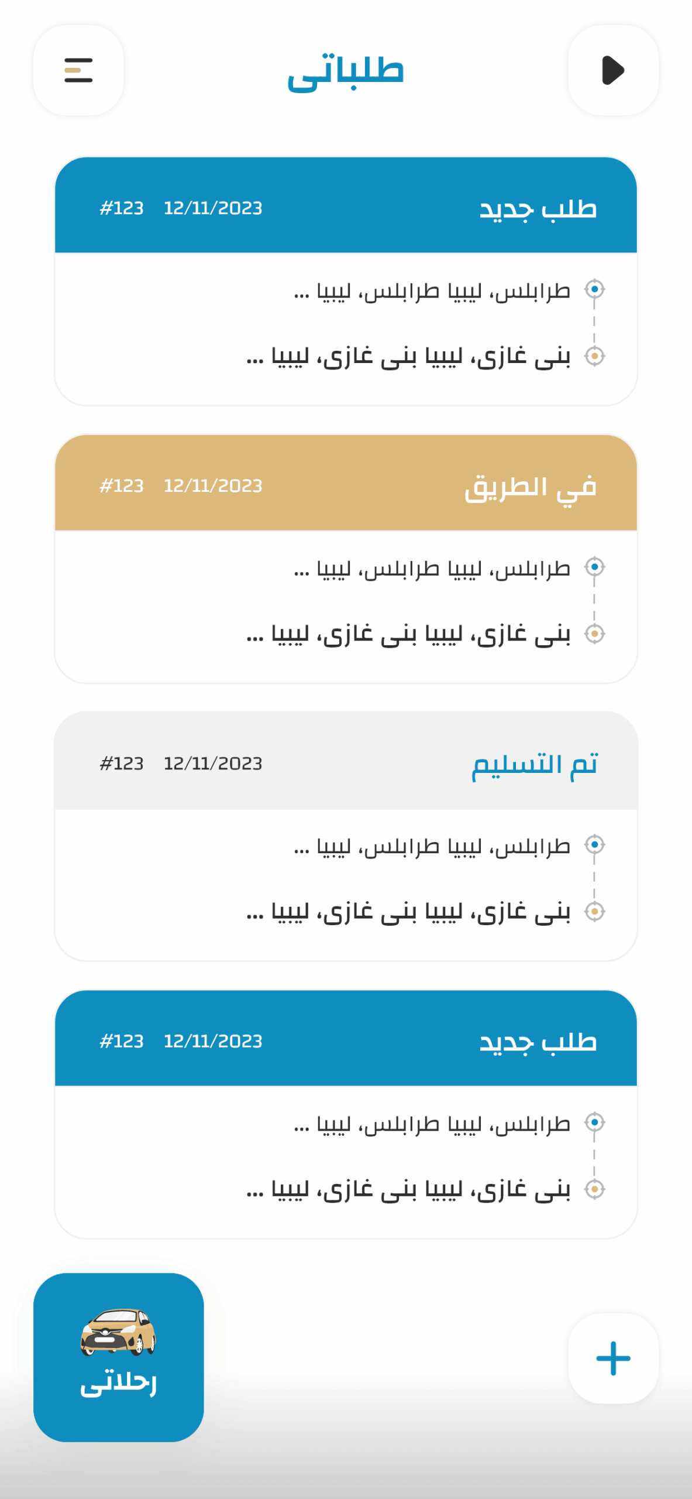Select بنى غازى destination in في الطريق card
The image size is (692, 1499).
point(408,634)
